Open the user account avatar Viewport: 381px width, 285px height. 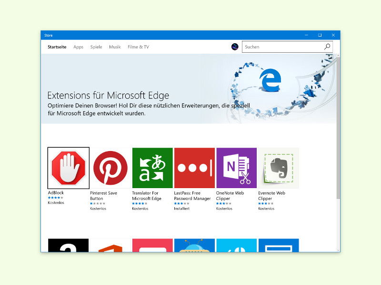235,47
